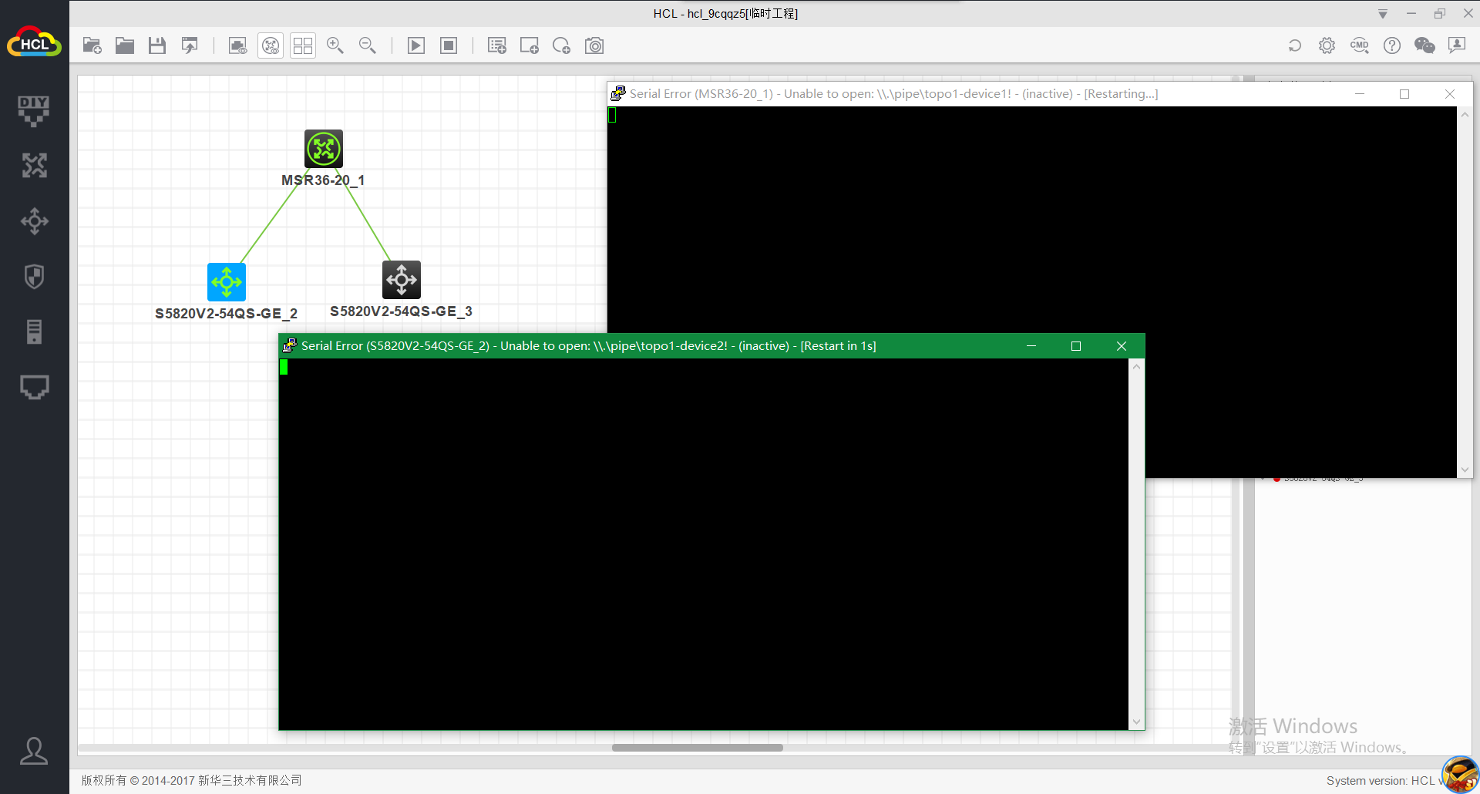Close the HCL main window
This screenshot has height=794, width=1480.
click(x=1468, y=14)
